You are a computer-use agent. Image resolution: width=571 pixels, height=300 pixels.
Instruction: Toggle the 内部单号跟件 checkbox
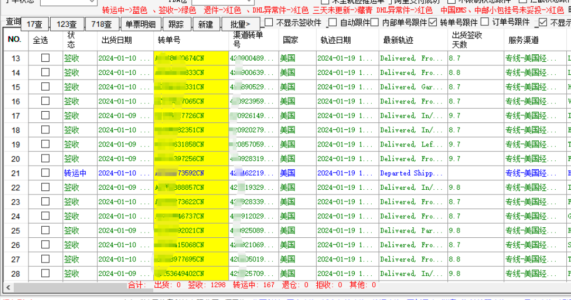click(375, 23)
